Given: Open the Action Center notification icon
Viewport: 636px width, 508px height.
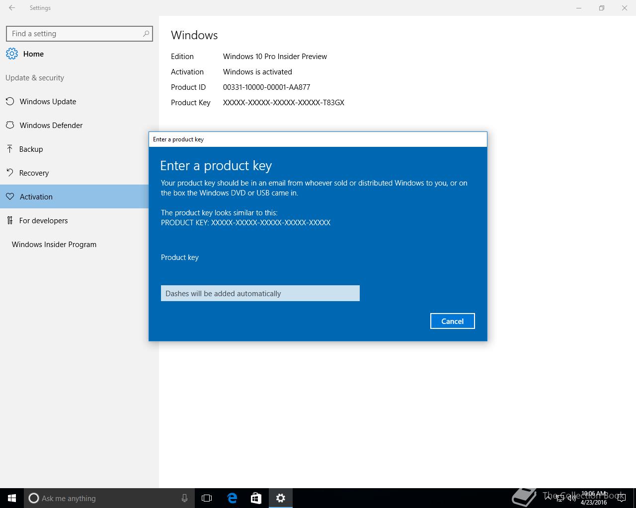Looking at the screenshot, I should [621, 498].
